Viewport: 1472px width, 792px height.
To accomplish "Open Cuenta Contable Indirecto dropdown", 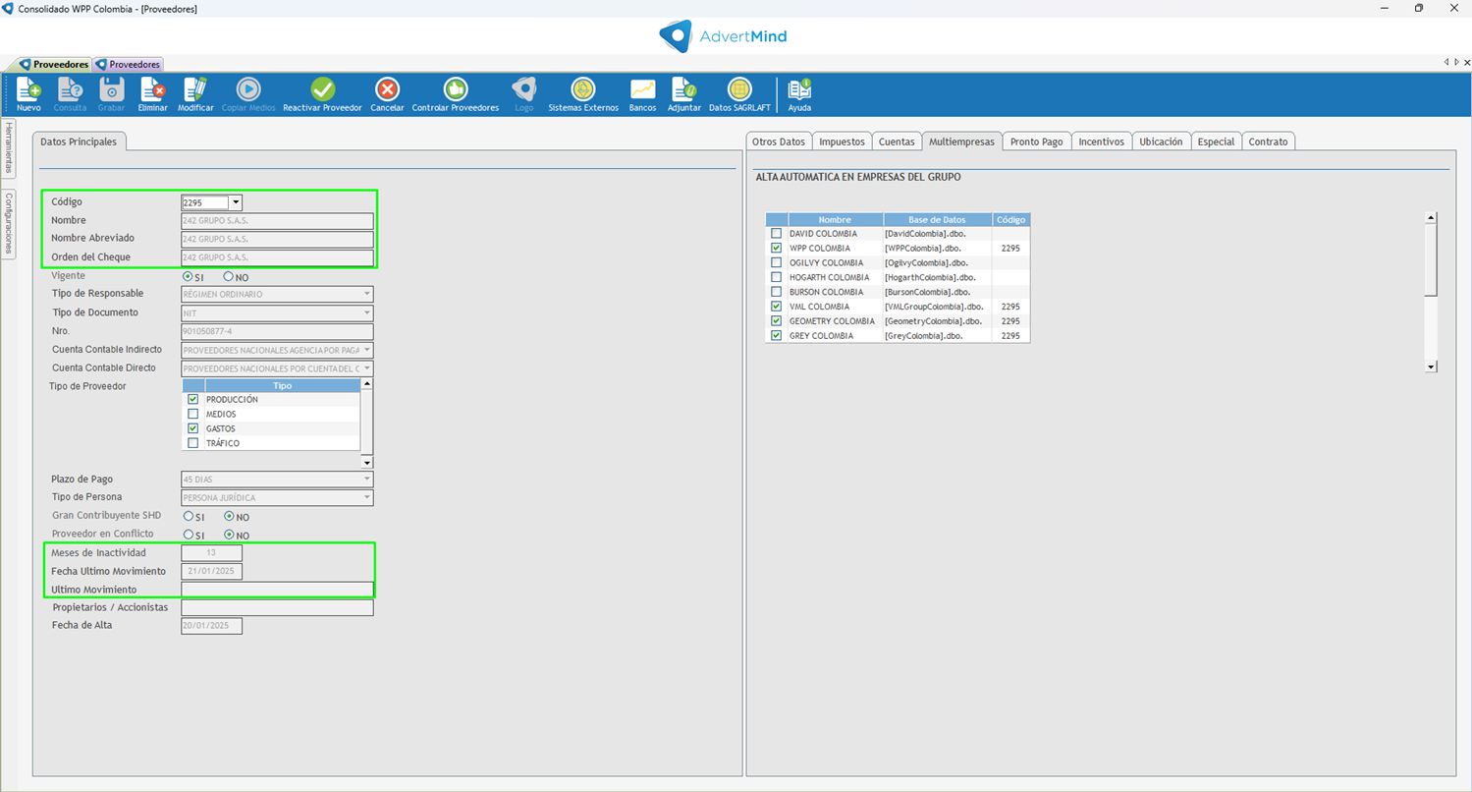I will [367, 350].
